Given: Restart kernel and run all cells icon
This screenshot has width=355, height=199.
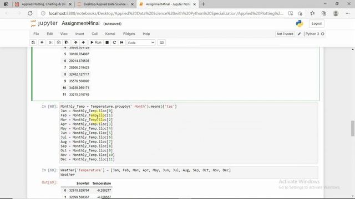Looking at the screenshot, I should click(x=121, y=43).
